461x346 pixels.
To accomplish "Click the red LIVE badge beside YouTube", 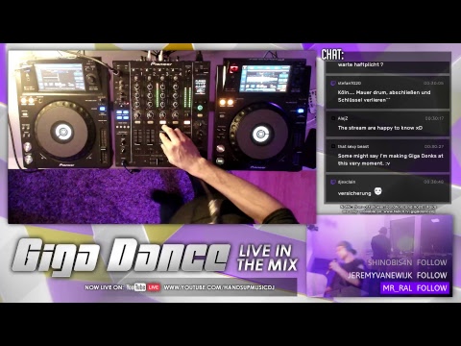I will pyautogui.click(x=154, y=287).
